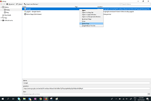Viewport: 151px width, 101px height.
Task: Click the Name field containing Google
Action: (87, 83)
